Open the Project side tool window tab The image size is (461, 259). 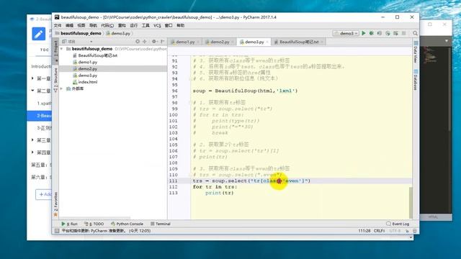pos(55,50)
